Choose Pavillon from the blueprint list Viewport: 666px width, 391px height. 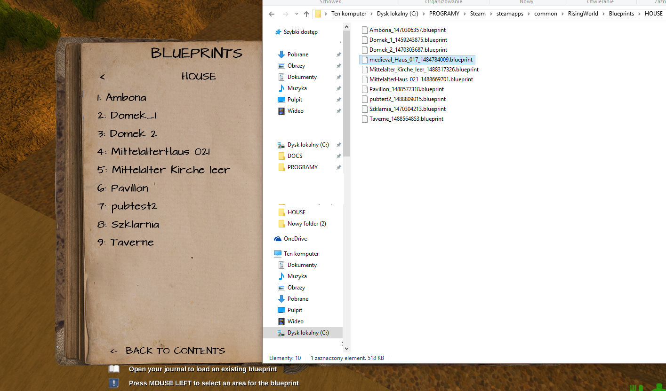point(129,188)
